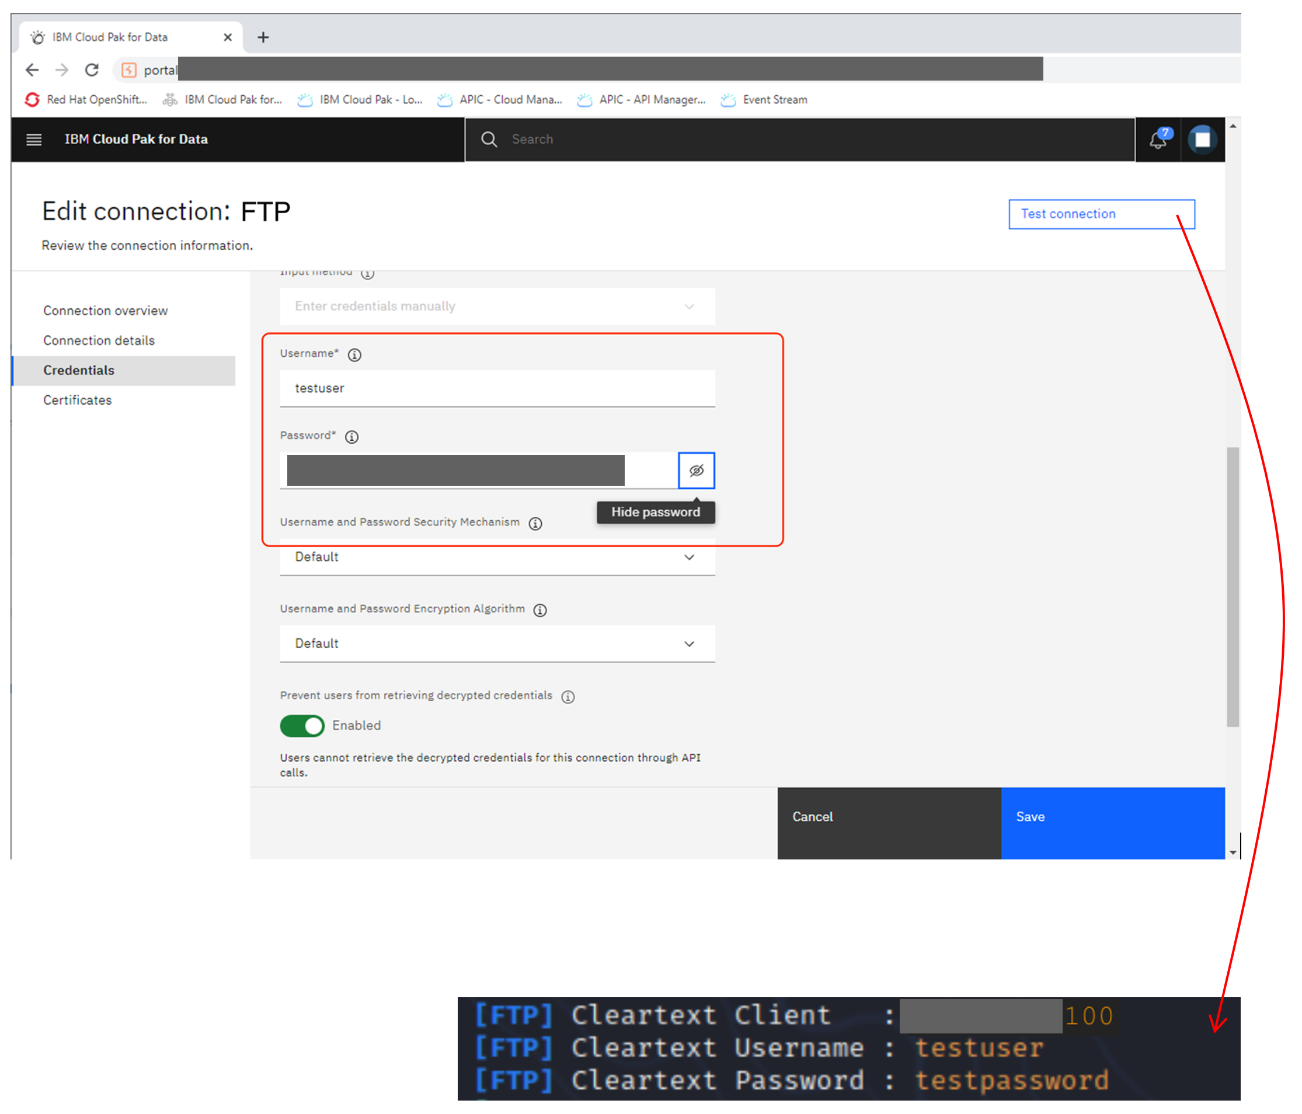Open Red Hat OpenShift bookmark
This screenshot has width=1302, height=1114.
[86, 100]
